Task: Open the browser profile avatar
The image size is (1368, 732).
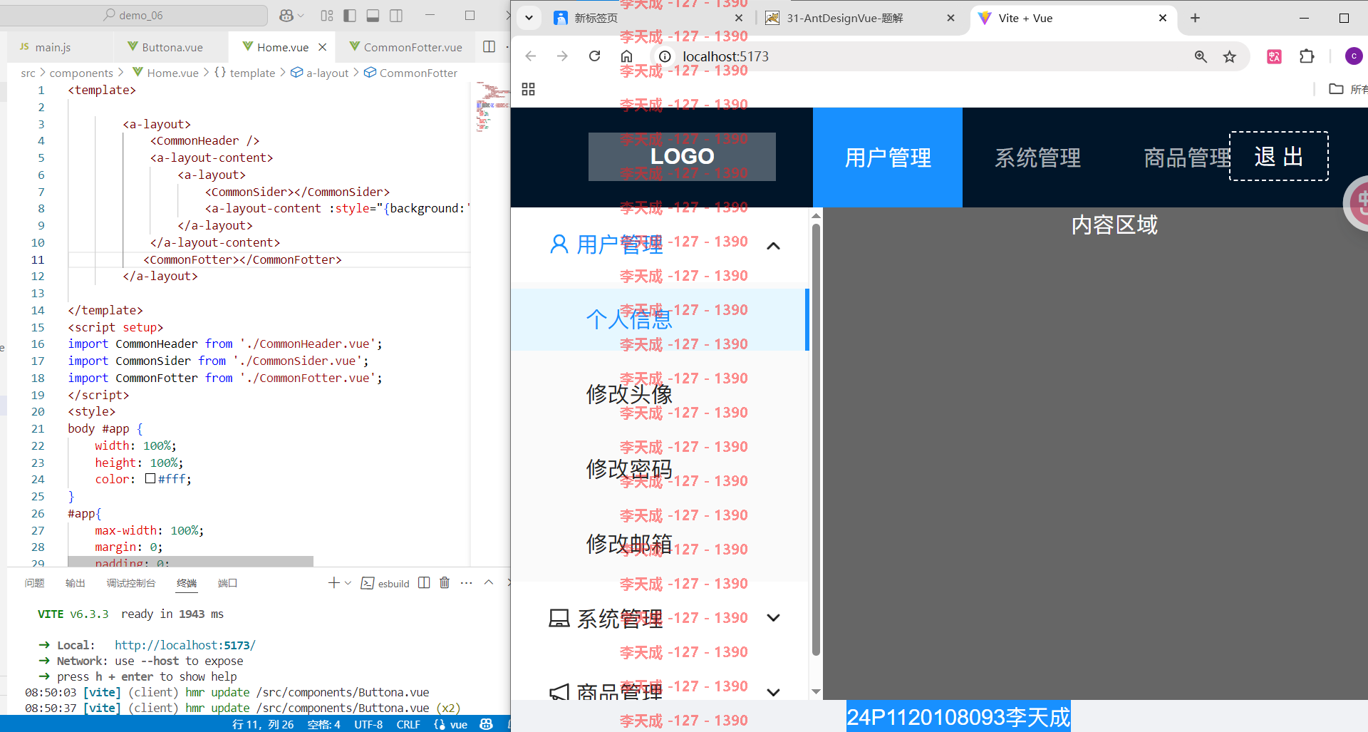Action: click(1353, 56)
